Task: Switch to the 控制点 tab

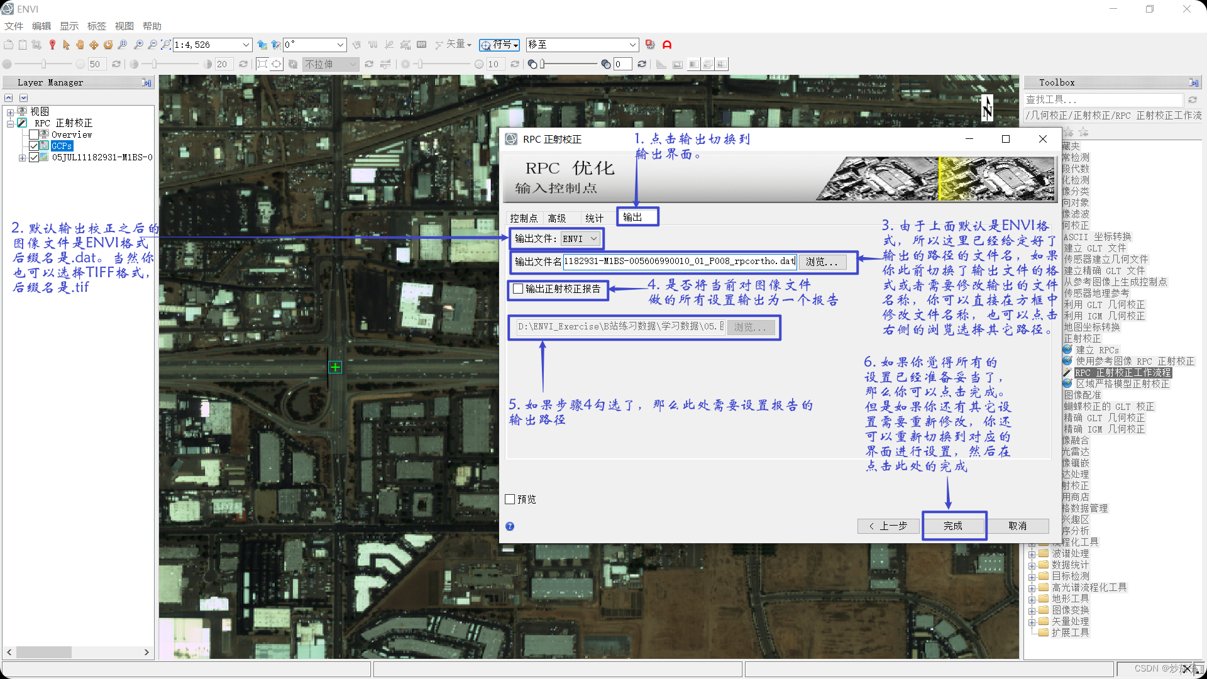Action: pos(524,218)
